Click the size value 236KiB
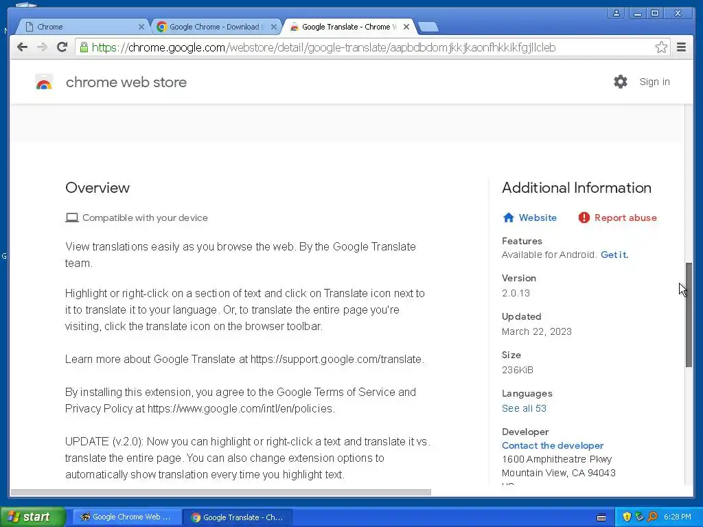This screenshot has width=703, height=527. (518, 370)
